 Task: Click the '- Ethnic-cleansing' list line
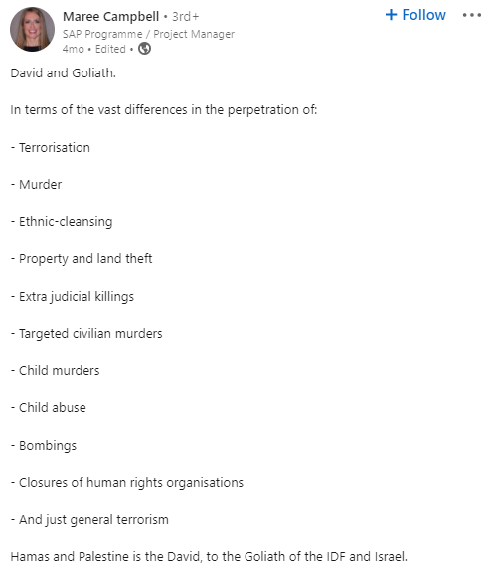(62, 222)
